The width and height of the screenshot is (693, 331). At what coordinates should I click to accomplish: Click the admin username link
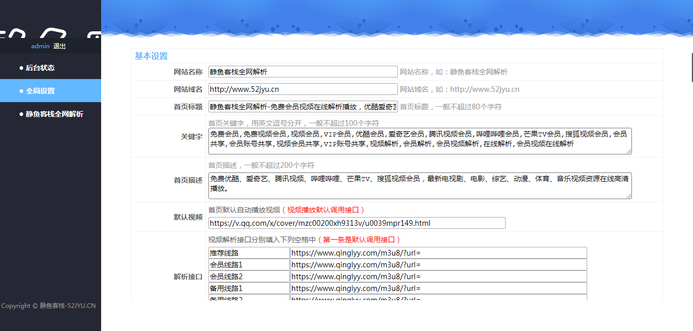[x=40, y=46]
